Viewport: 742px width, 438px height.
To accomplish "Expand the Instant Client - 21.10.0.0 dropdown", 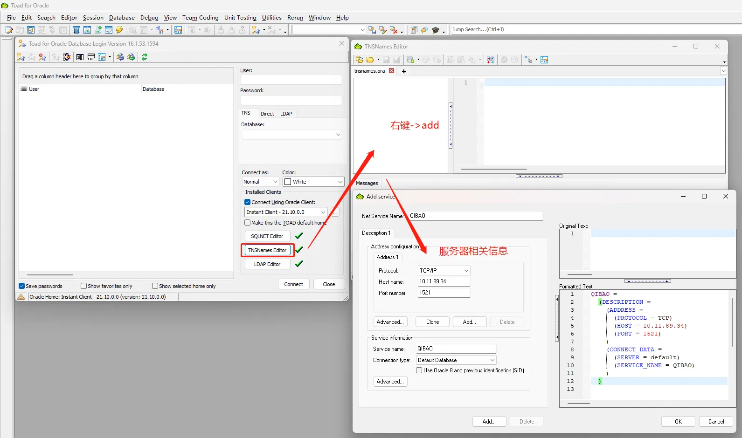I will pos(323,212).
